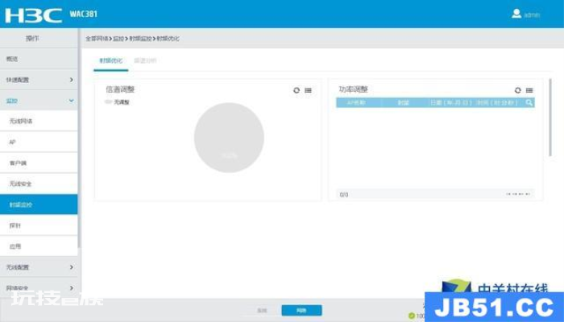Refresh the 信道调整 channel adjustment panel

(297, 90)
